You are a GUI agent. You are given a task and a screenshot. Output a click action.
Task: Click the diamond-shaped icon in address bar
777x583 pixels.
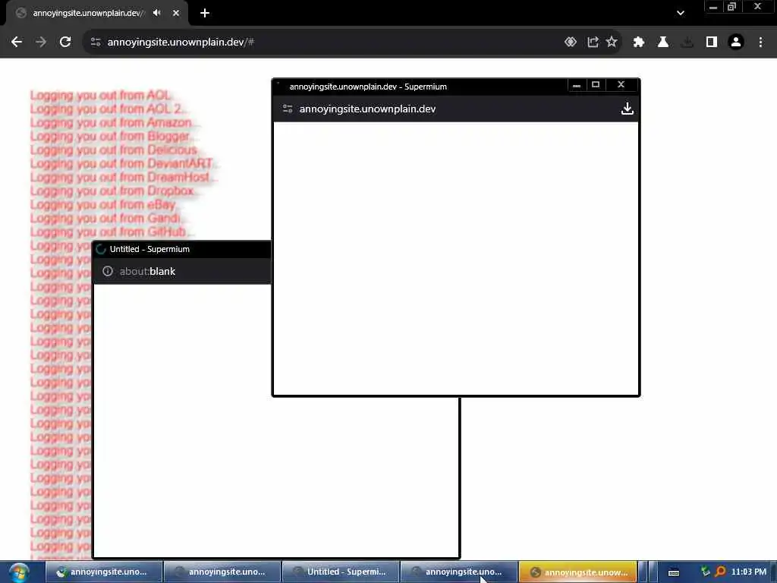pos(571,43)
